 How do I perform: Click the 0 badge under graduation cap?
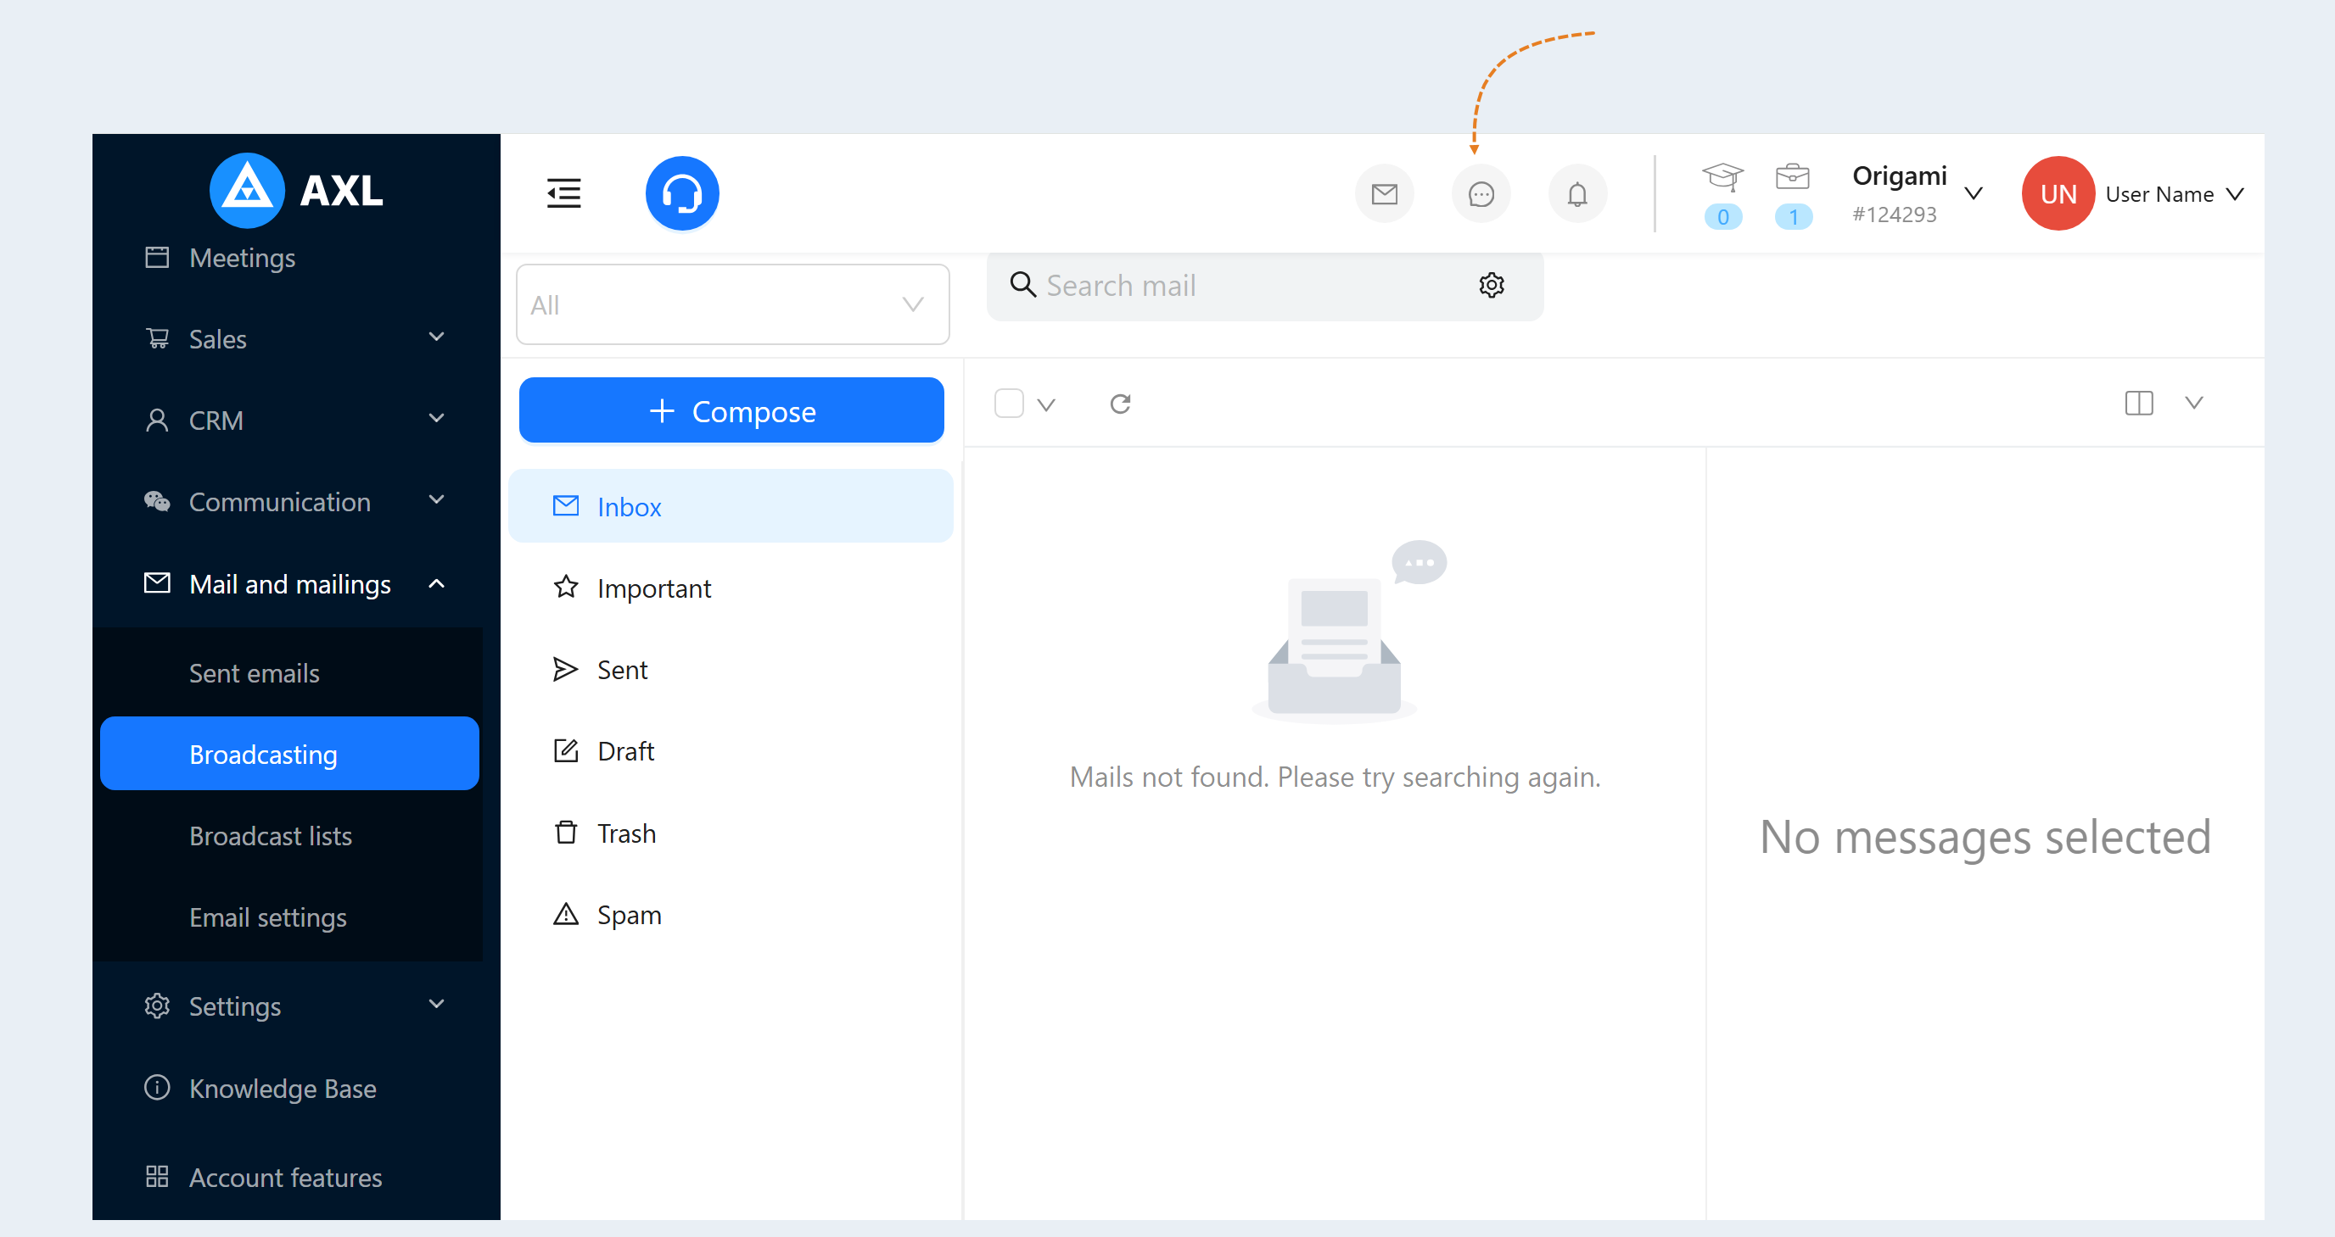(1723, 217)
